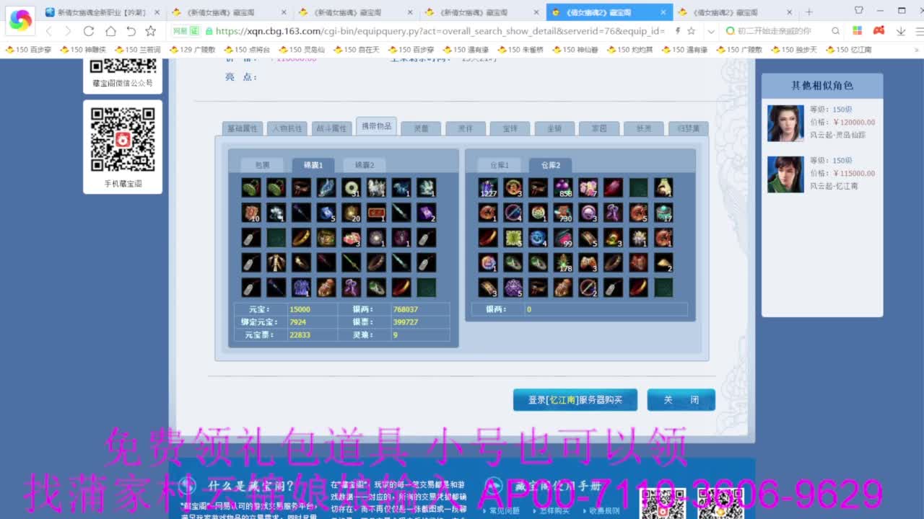
Task: Go to browser home page icon
Action: [x=110, y=31]
